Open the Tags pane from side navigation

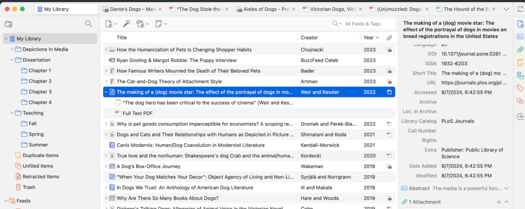coord(519,88)
